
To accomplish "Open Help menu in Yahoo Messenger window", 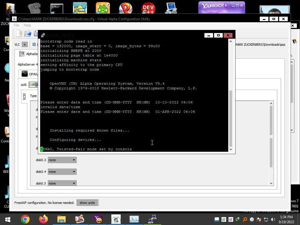I will 225,11.
